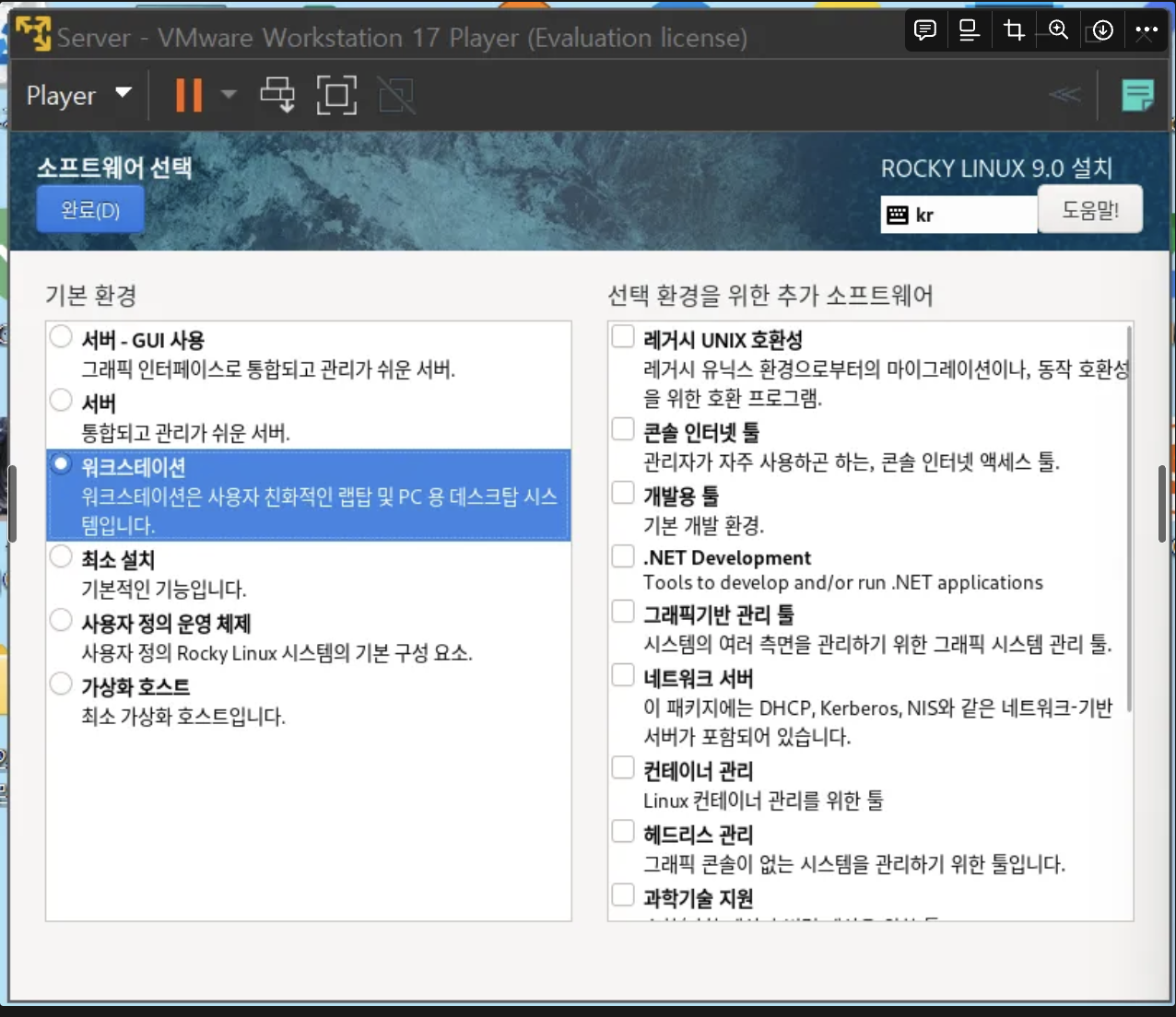Click text 'Linux 컨테이너 관리를 위한 툴'
Viewport: 1176px width, 1017px height.
[763, 801]
